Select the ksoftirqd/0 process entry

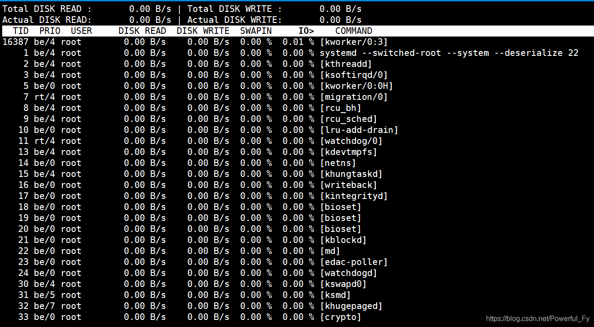click(x=353, y=74)
